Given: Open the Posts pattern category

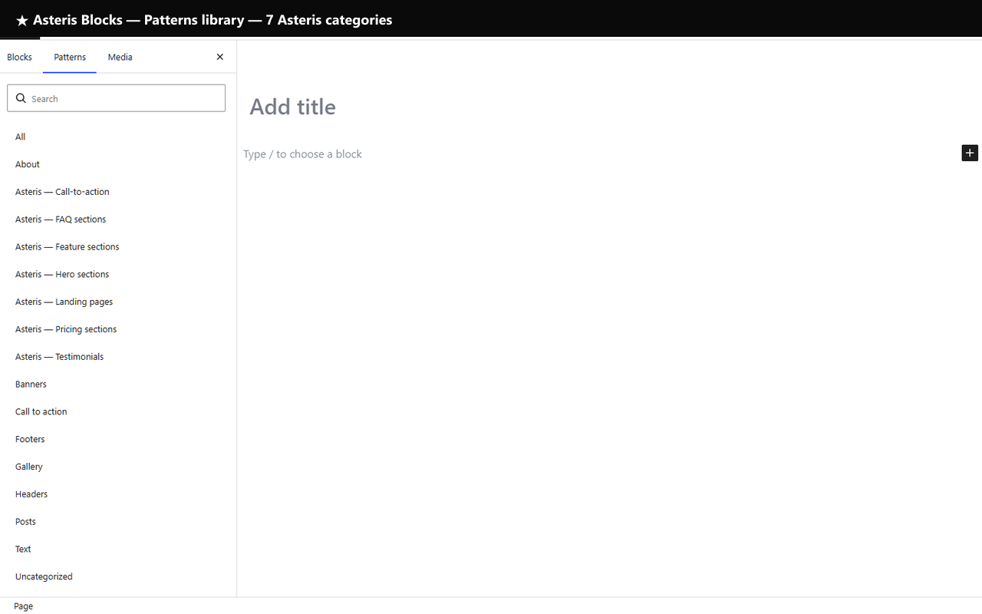Looking at the screenshot, I should click(x=118, y=522).
